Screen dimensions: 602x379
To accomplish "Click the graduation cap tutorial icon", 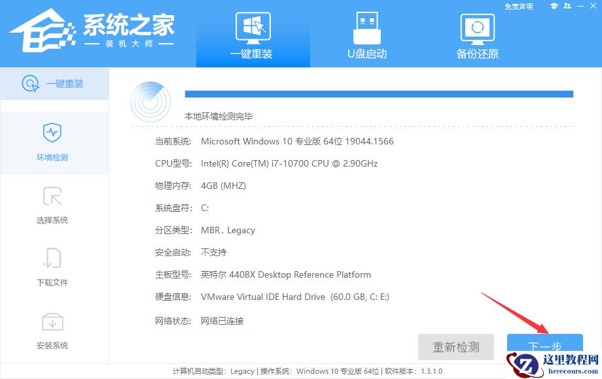I will point(554,5).
